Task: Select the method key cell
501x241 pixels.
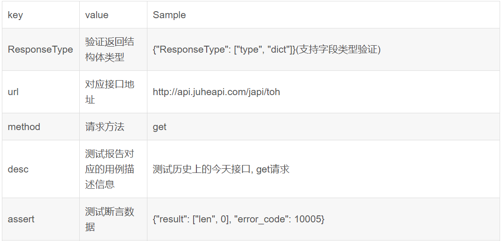Action: (24, 127)
